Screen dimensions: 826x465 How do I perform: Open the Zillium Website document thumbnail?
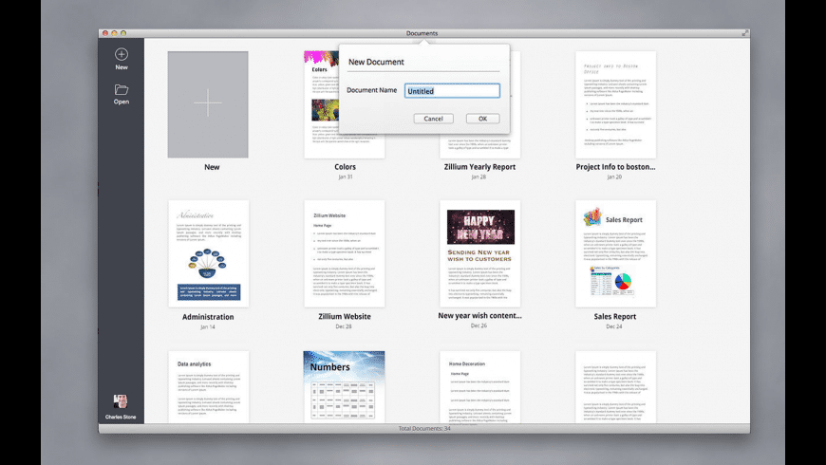click(345, 253)
